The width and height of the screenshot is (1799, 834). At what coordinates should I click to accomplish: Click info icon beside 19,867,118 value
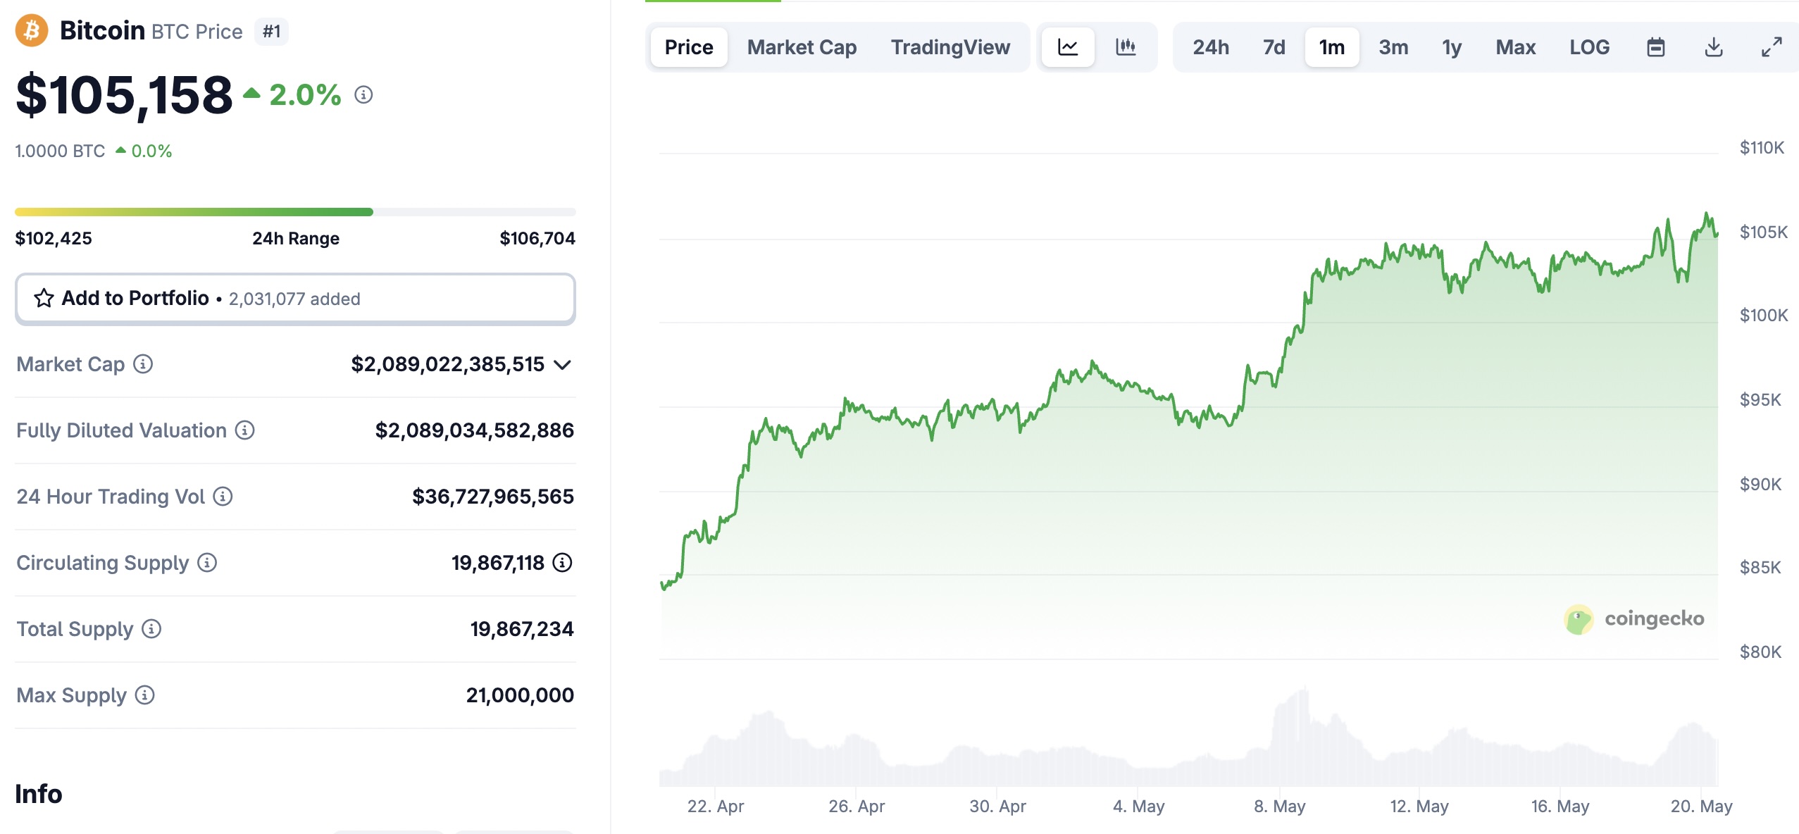tap(562, 563)
